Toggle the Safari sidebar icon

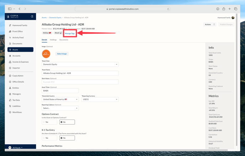click(10, 9)
